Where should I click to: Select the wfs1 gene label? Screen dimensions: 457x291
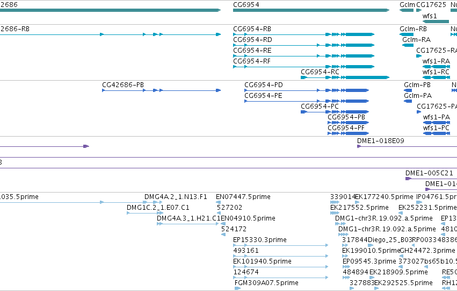(x=430, y=16)
